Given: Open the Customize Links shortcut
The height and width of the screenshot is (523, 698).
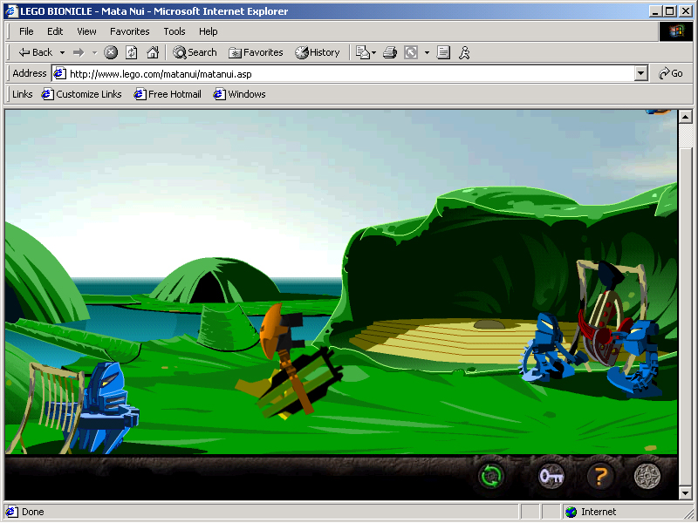Looking at the screenshot, I should click(x=81, y=94).
